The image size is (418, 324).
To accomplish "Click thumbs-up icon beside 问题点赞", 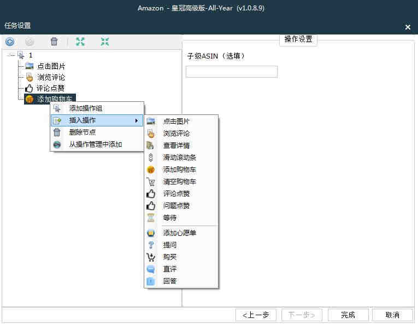I will tap(151, 205).
